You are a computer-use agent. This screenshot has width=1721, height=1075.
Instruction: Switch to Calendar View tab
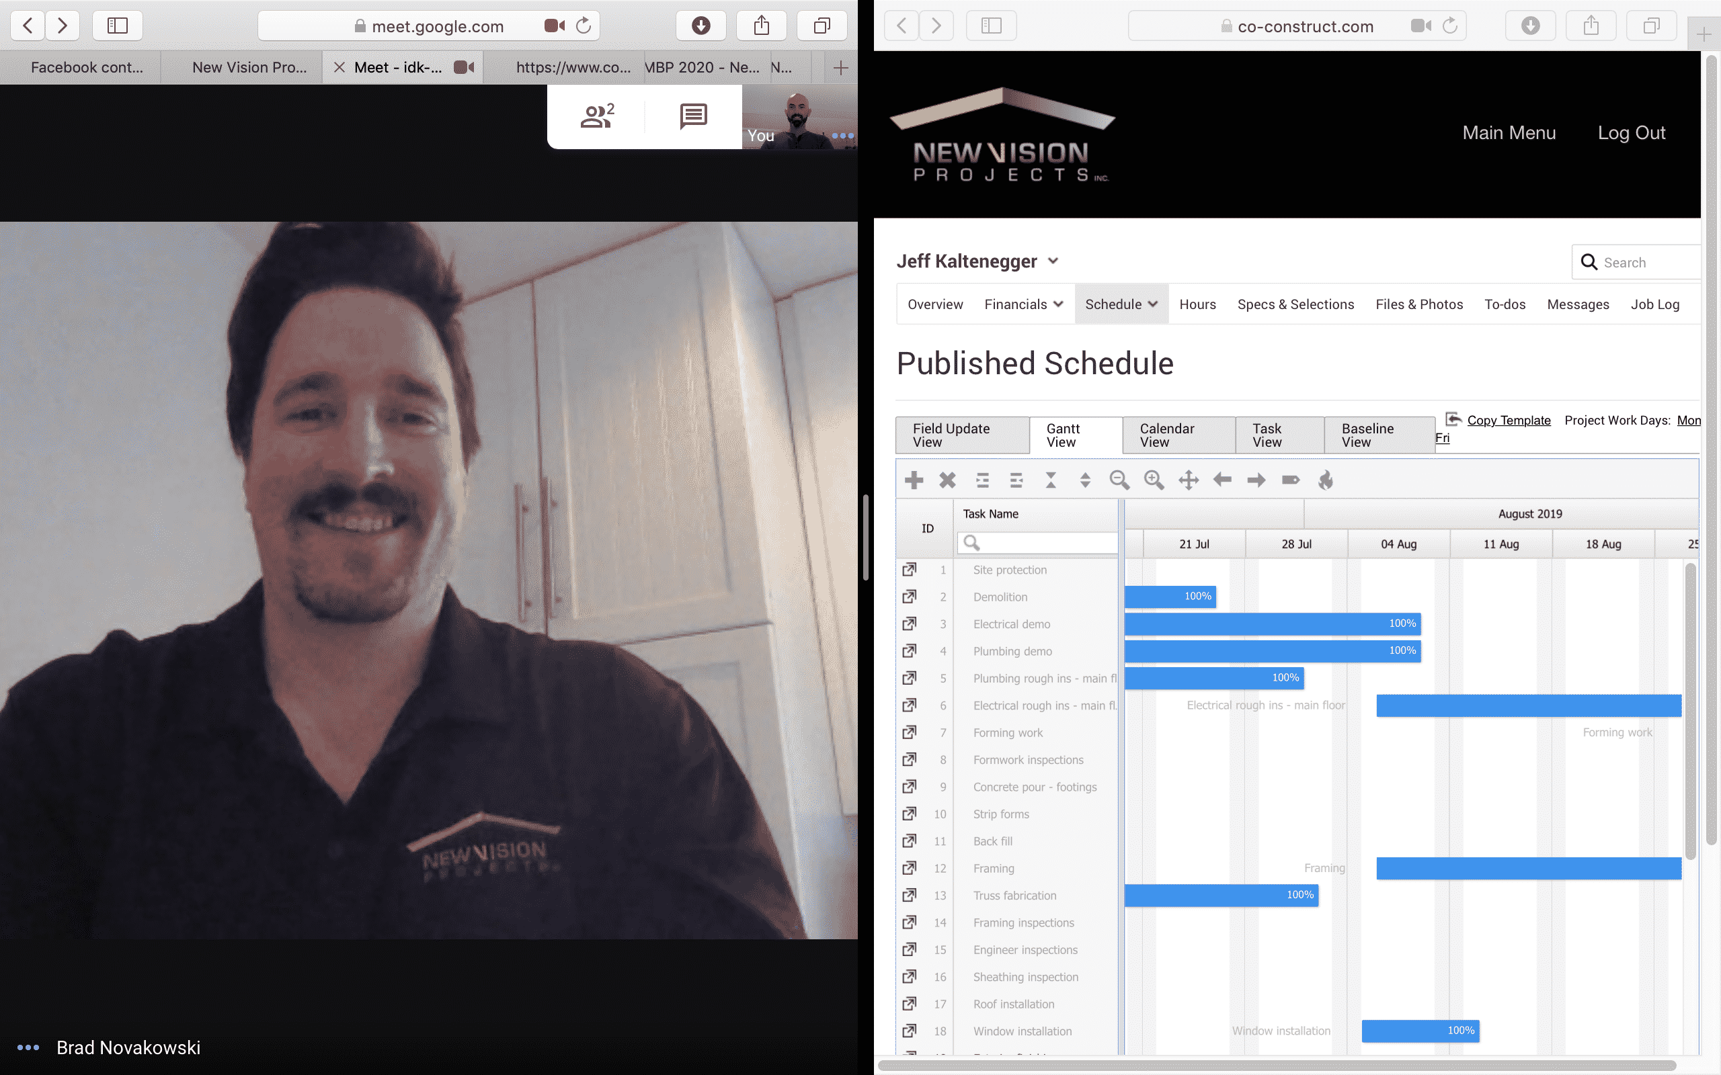[x=1178, y=435]
